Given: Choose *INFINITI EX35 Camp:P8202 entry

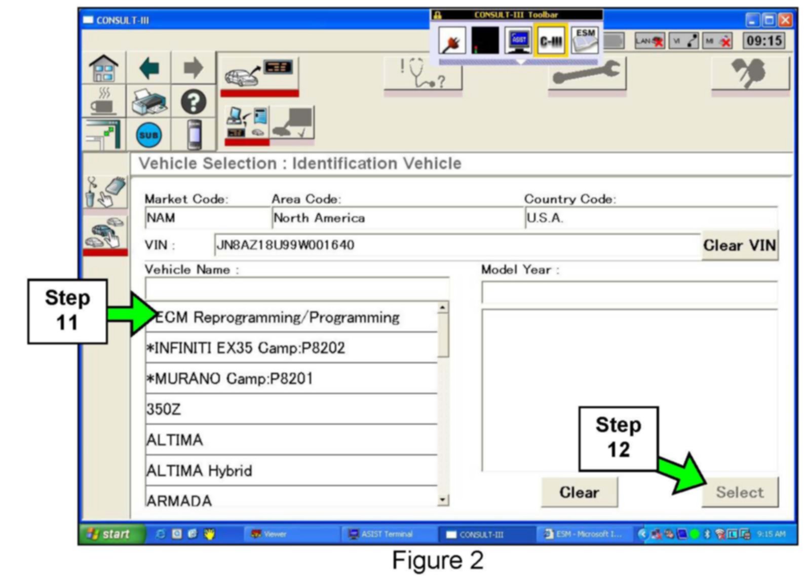Looking at the screenshot, I should tap(291, 348).
